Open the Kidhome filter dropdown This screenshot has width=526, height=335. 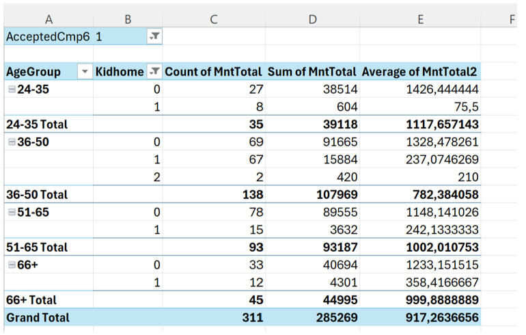coord(154,72)
